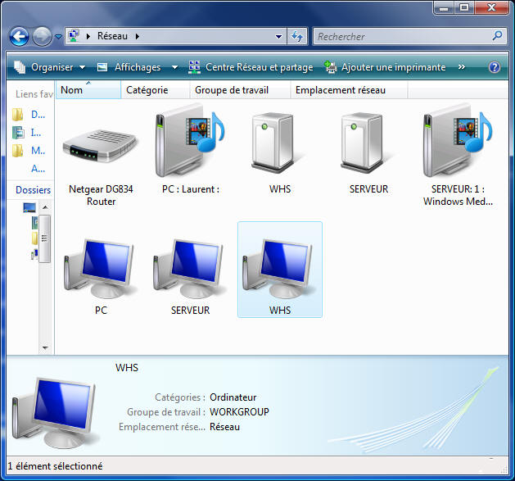Screen dimensions: 515x481
Task: Click inside the Rechercher search field
Action: coord(401,36)
